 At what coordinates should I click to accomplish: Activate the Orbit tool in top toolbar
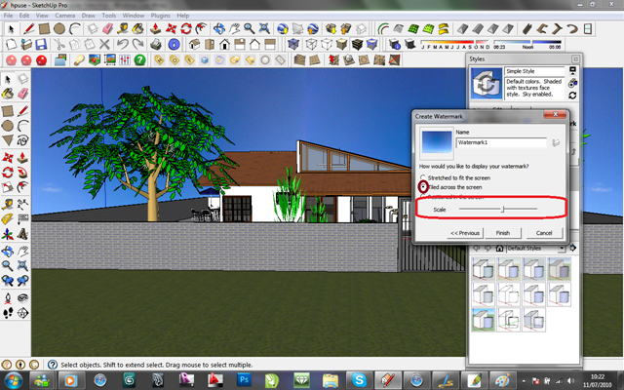tap(218, 29)
